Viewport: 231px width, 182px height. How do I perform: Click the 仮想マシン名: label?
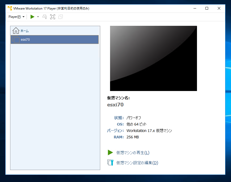[118, 98]
